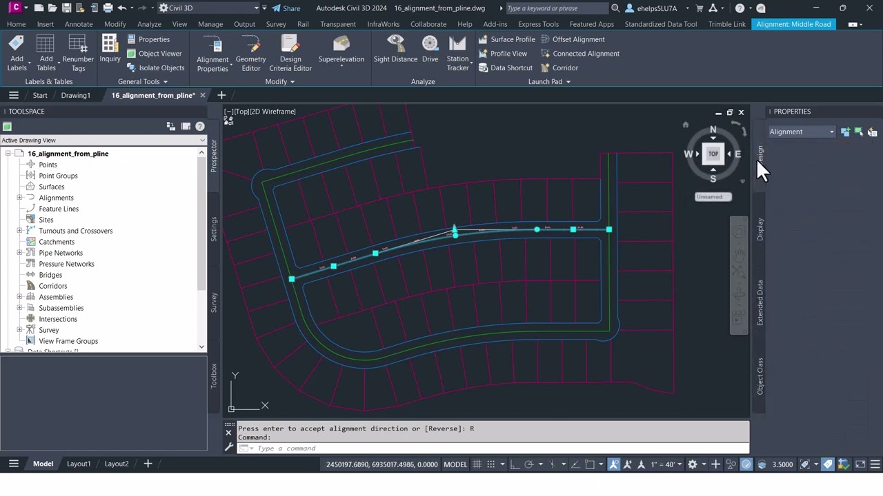Toggle the PICKADD mode icon in Properties
883x496 pixels.
845,132
